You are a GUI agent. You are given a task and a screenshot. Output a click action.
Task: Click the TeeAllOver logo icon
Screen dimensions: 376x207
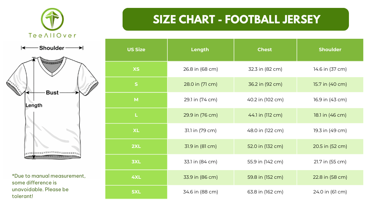pyautogui.click(x=52, y=20)
